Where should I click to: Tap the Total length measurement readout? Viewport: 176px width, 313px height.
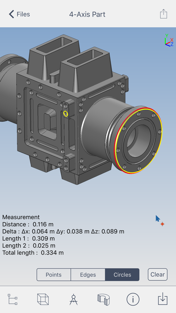click(33, 253)
